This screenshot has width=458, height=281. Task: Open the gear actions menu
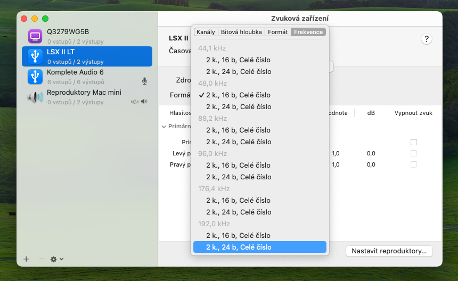pyautogui.click(x=56, y=259)
